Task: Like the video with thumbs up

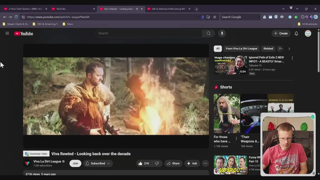Action: [144, 163]
